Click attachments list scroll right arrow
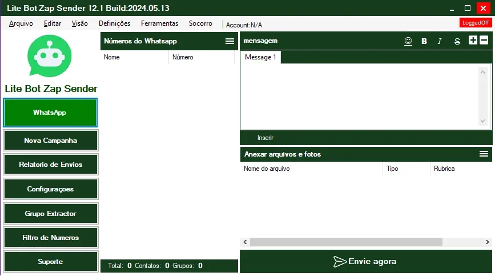 tap(488, 242)
